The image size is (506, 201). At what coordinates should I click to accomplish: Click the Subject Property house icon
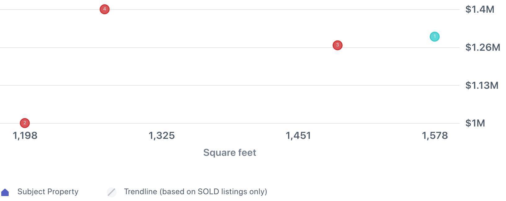(x=5, y=192)
